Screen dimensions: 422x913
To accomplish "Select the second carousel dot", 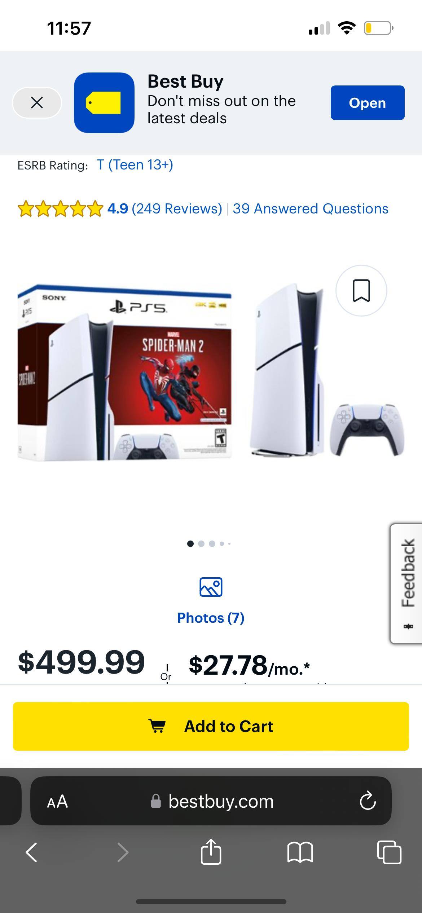I will (201, 544).
